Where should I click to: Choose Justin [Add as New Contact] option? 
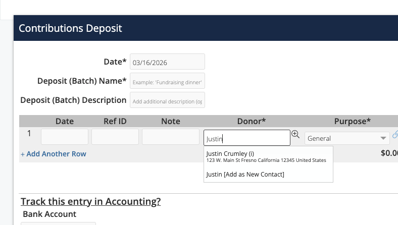pos(245,175)
